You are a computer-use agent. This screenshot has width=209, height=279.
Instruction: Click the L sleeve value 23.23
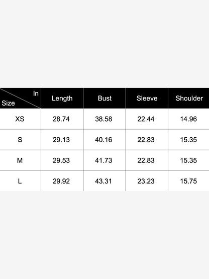click(146, 181)
